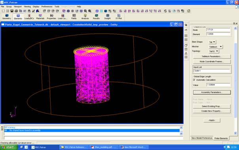Open the Viewport menu
Screen dimensions: 239x150
pyautogui.click(x=18, y=7)
